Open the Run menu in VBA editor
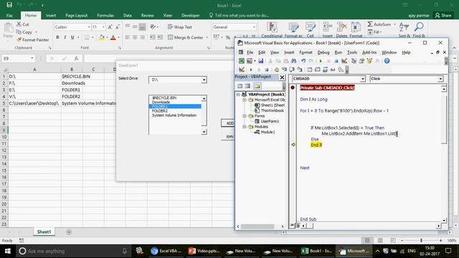Screen dimensions: 459x258 coord(338,52)
